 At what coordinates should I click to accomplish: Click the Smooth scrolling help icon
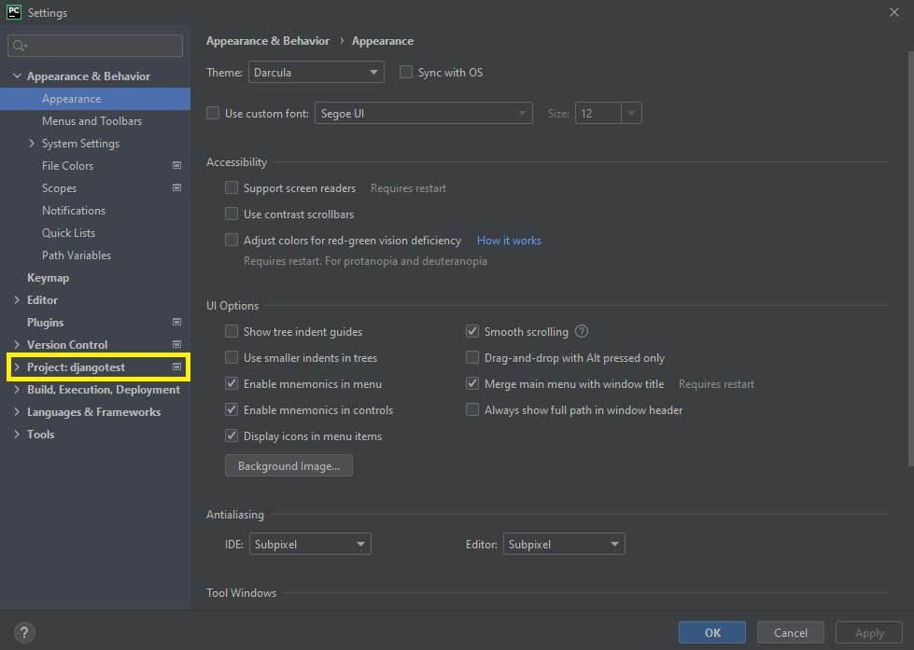(x=582, y=331)
